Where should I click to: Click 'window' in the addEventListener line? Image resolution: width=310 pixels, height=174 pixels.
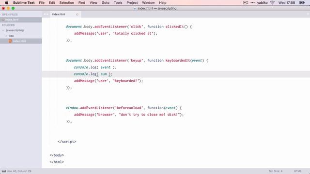pyautogui.click(x=72, y=108)
